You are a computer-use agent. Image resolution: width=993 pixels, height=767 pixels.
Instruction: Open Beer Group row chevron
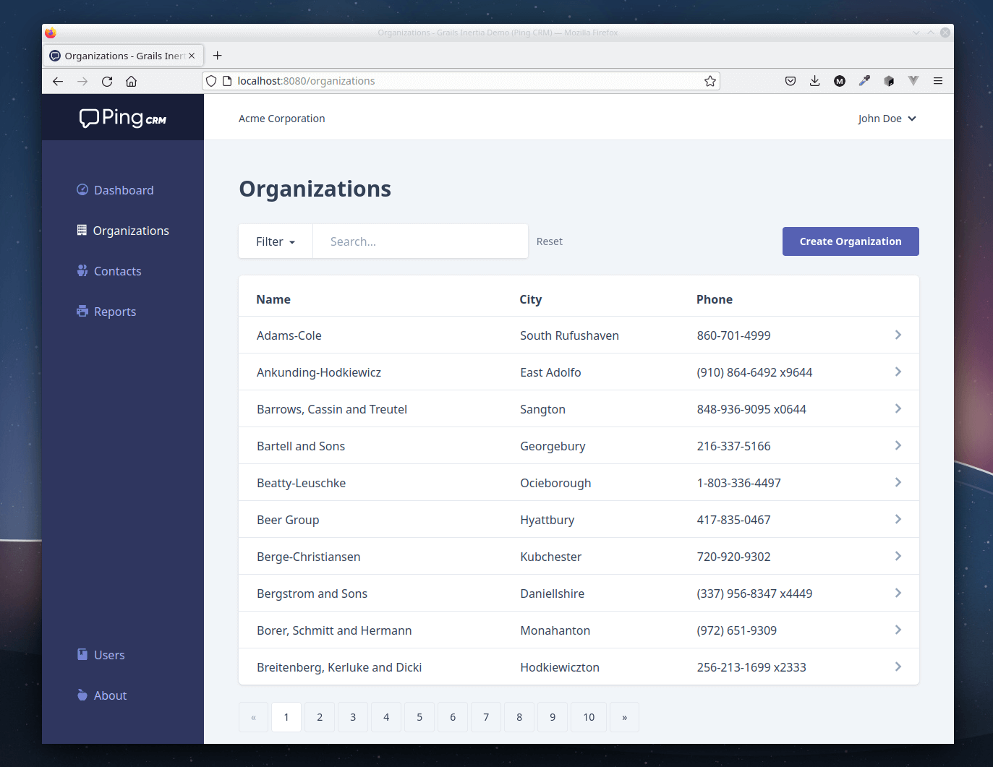898,519
